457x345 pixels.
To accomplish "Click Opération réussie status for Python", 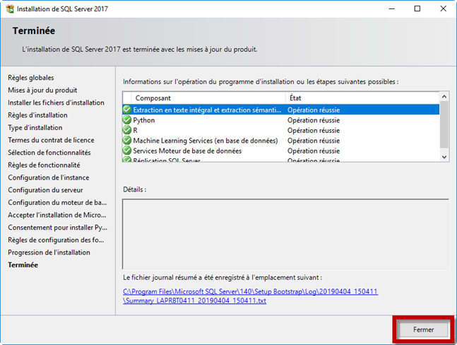I will (x=314, y=120).
